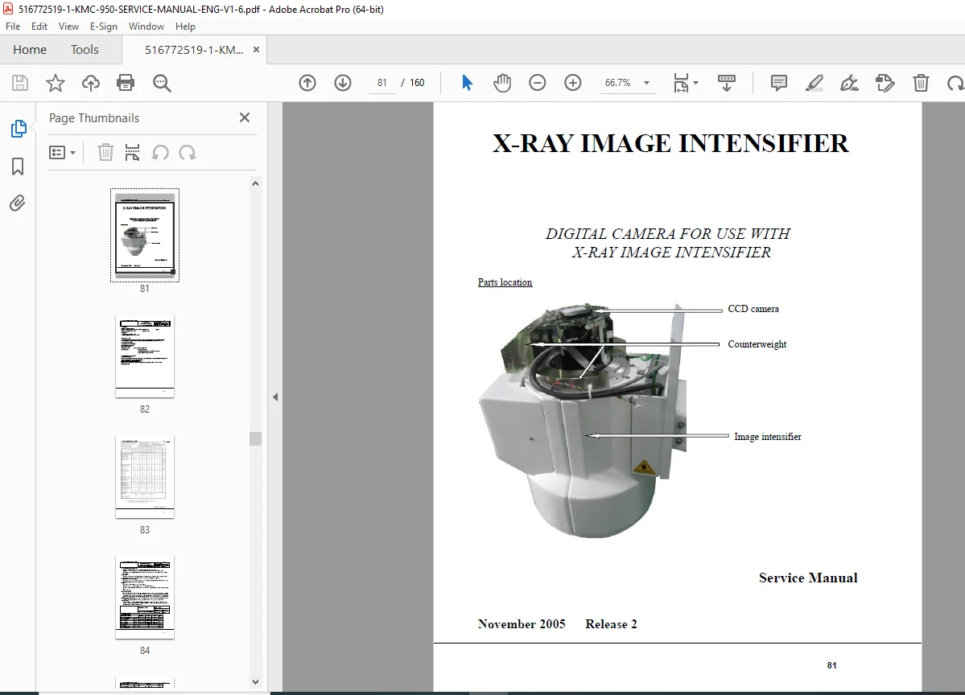Open the Window menu

pyautogui.click(x=146, y=27)
